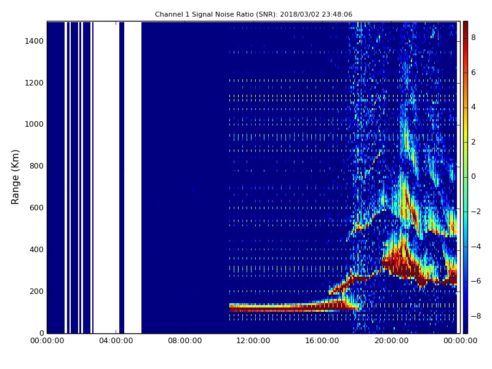
Task: Click the dark red top of the colorbar
Action: pos(466,26)
